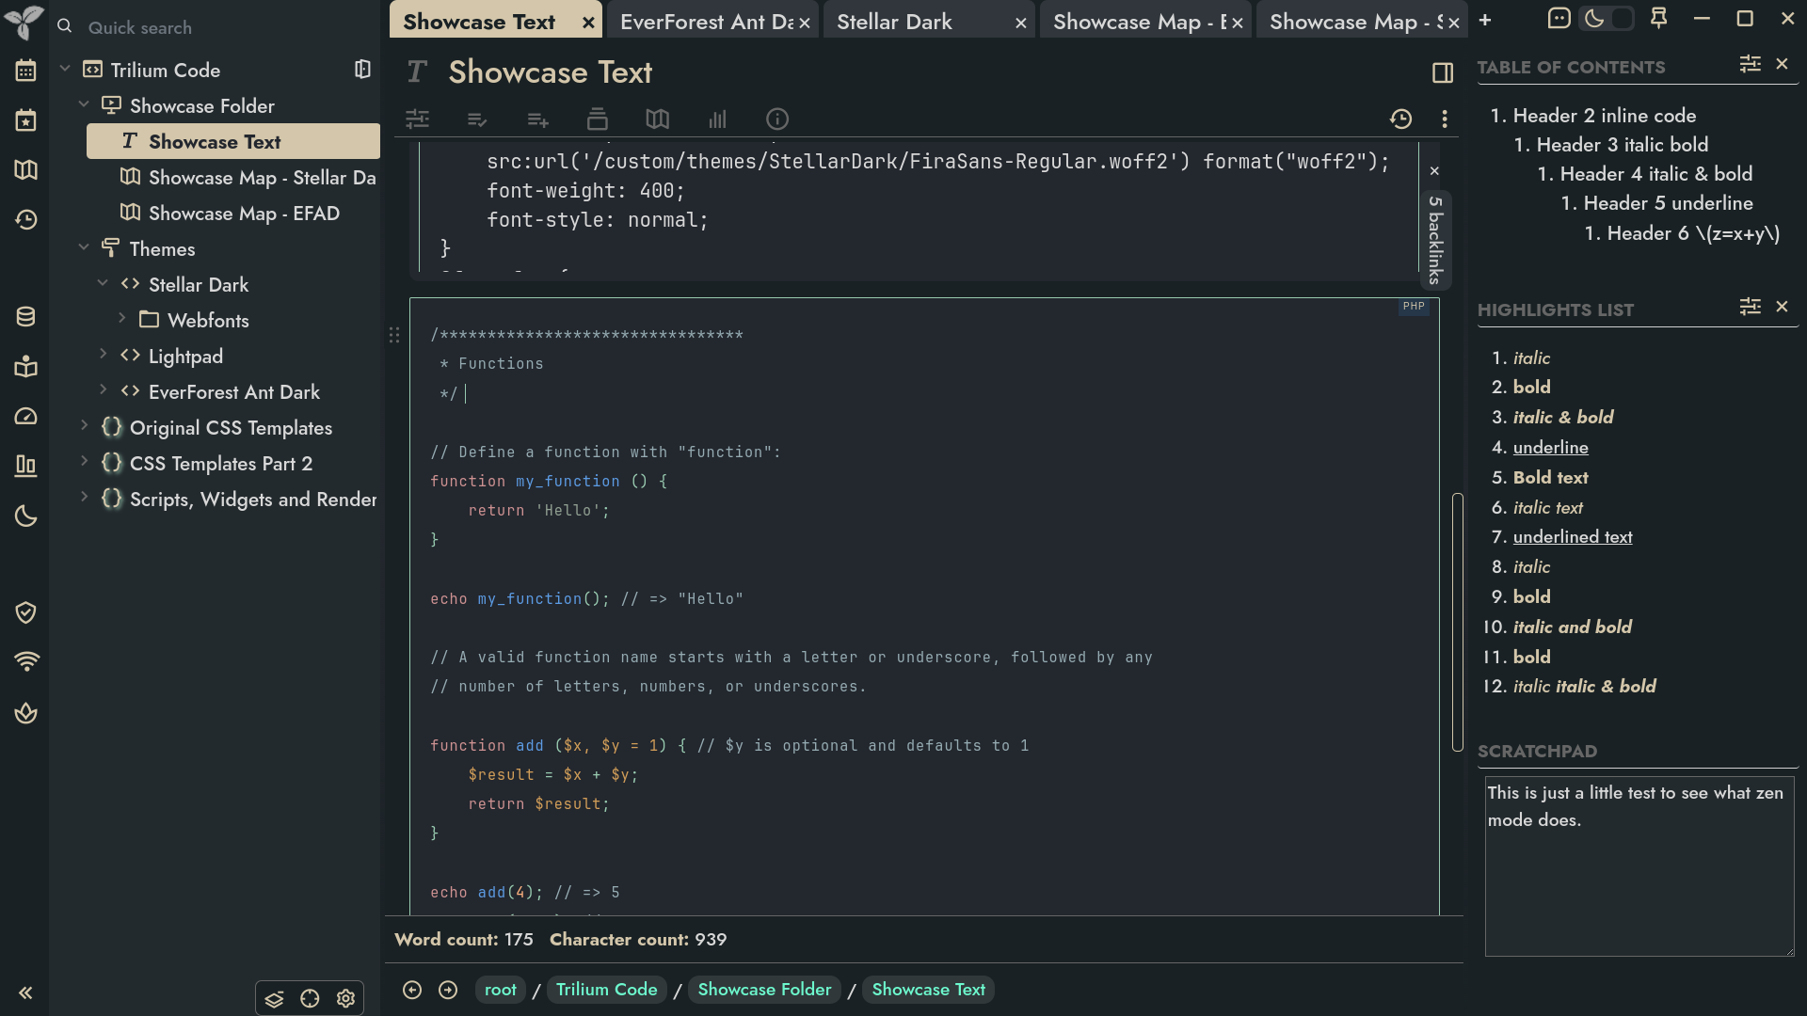Image resolution: width=1807 pixels, height=1016 pixels.
Task: Click the root breadcrumb link
Action: [x=501, y=990]
